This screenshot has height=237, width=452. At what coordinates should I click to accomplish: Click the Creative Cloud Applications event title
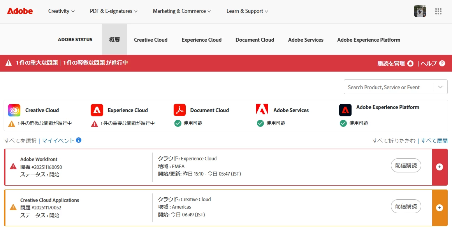[x=49, y=200]
